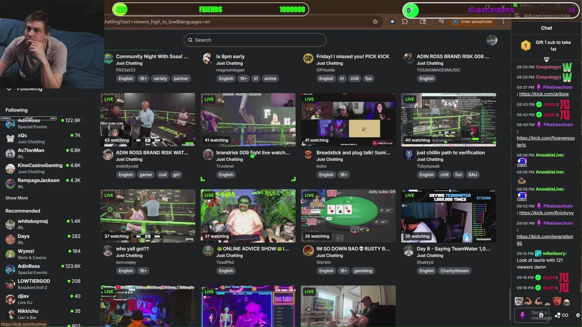Open the kick.com/foreveresoteric chat link
582x327 pixels.
[x=546, y=141]
